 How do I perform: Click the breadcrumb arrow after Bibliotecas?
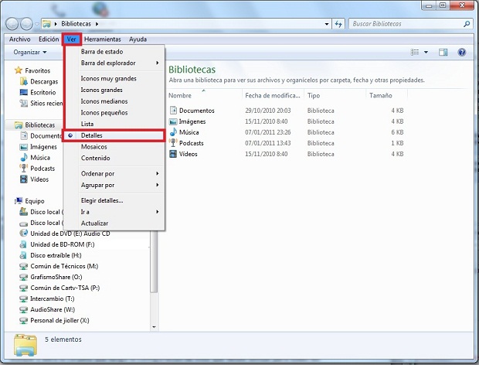97,24
